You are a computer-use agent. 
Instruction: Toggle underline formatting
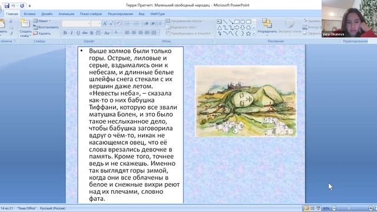[x=78, y=33]
